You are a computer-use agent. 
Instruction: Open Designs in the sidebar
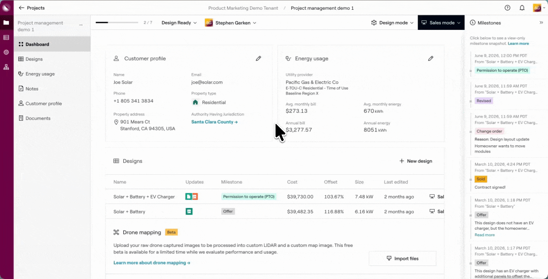(x=52, y=59)
